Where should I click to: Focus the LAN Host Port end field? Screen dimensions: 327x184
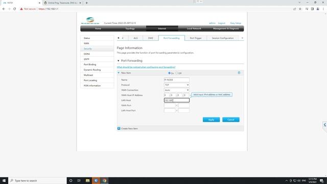184,110
